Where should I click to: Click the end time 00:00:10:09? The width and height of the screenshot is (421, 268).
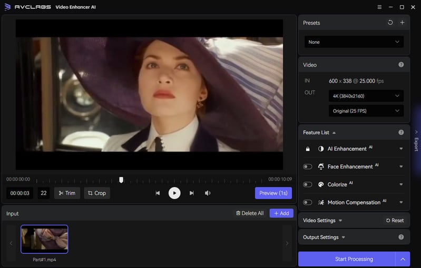click(x=280, y=179)
